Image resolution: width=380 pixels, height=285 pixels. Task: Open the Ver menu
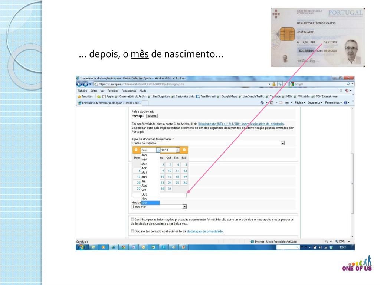pyautogui.click(x=102, y=91)
